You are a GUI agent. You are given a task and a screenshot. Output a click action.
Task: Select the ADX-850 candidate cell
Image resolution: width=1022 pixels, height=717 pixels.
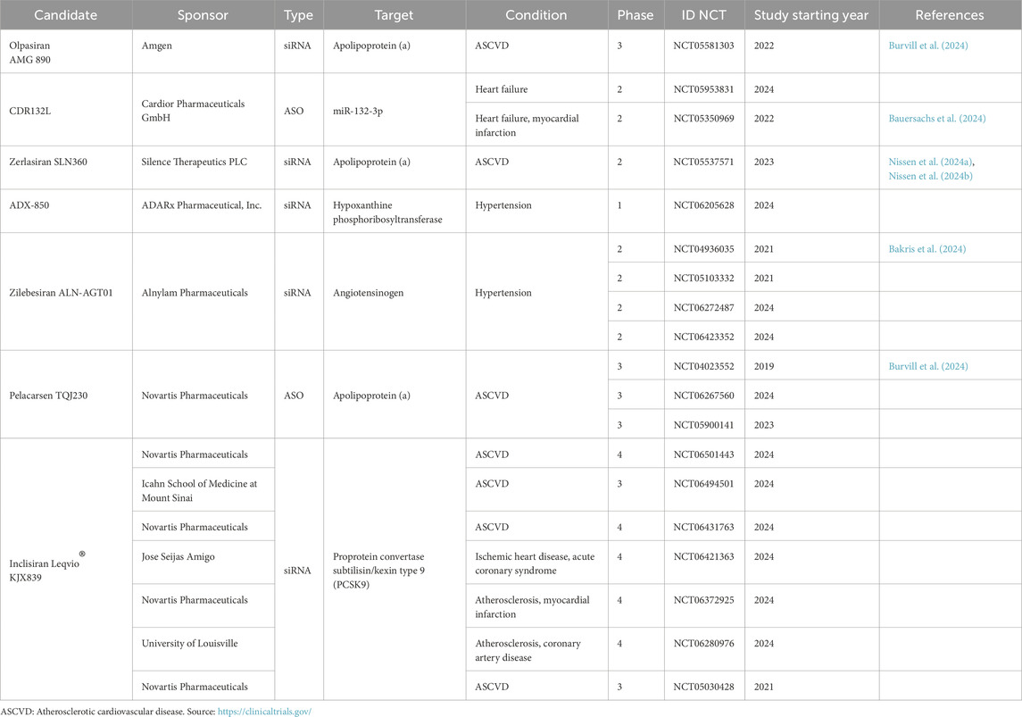pos(66,212)
